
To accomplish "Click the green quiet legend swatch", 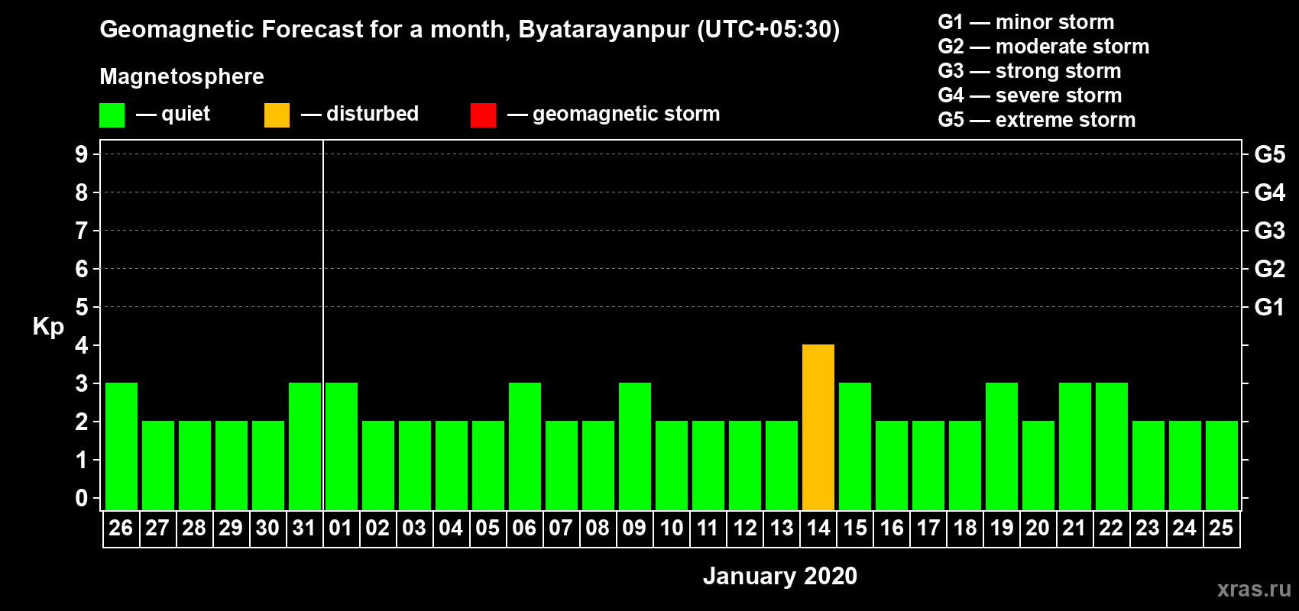I will (x=112, y=115).
